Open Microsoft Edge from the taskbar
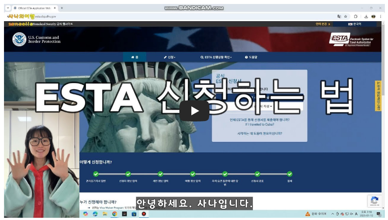 (95, 214)
